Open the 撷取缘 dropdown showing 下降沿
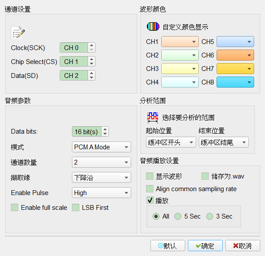Viewport: 265px width, 256px height. (102, 177)
